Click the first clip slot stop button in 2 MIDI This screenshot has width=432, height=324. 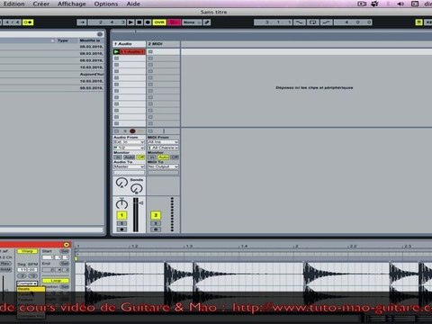(x=150, y=51)
